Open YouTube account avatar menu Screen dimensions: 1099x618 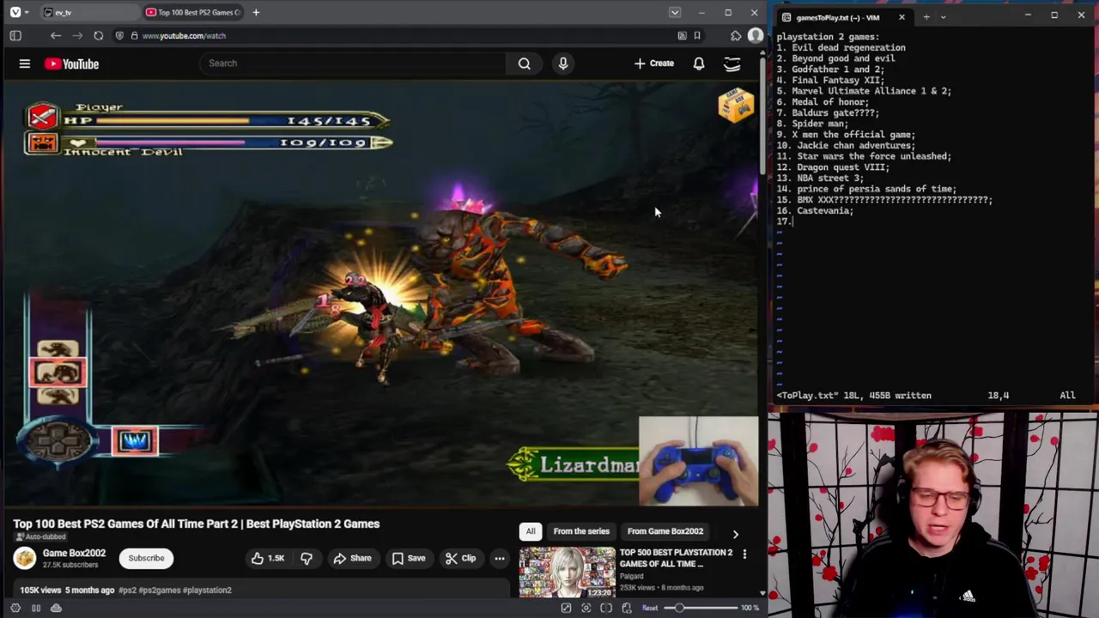click(x=732, y=64)
